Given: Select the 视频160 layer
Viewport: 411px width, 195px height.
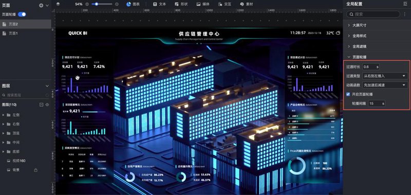Looking at the screenshot, I should tap(25, 161).
